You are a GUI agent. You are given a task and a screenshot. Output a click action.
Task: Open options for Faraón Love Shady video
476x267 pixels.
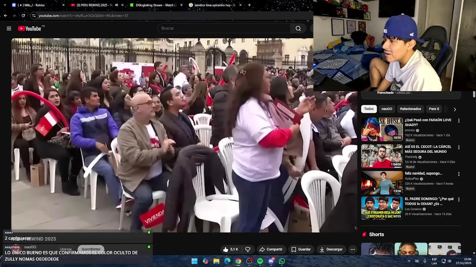point(459,121)
